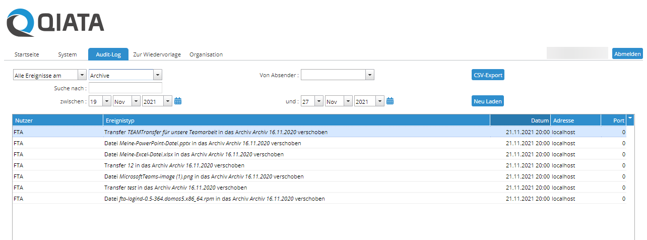Sort by the Port column header
The width and height of the screenshot is (647, 240).
pyautogui.click(x=613, y=121)
